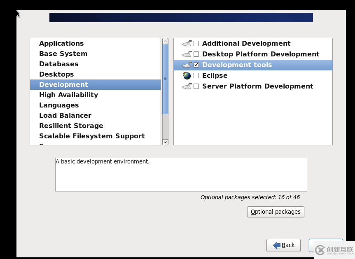The image size is (355, 259).
Task: Select the Resilient Storage category
Action: [95, 126]
